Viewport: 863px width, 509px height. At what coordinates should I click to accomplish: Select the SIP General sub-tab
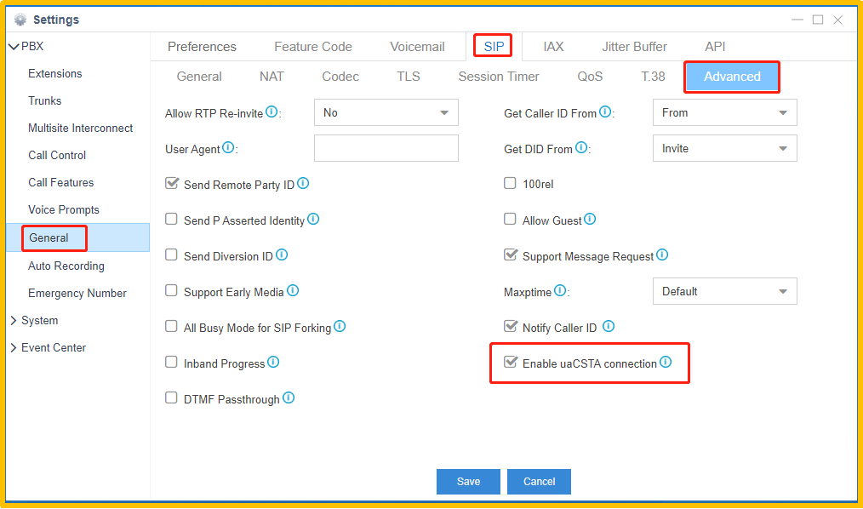pyautogui.click(x=199, y=77)
